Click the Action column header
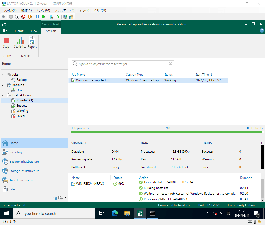This screenshot has width=265, height=225. pyautogui.click(x=144, y=178)
